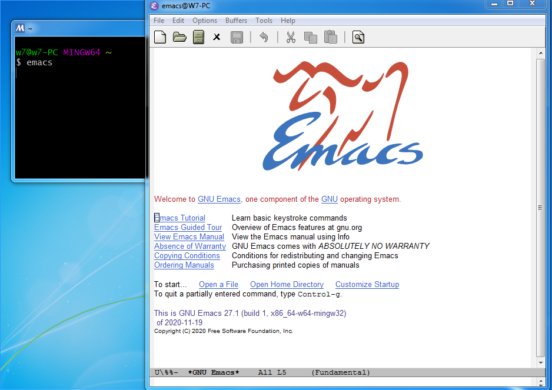Viewport: 552px width, 390px height.
Task: Click the *GNU Emacs* buffer name in mode line
Action: [214, 372]
